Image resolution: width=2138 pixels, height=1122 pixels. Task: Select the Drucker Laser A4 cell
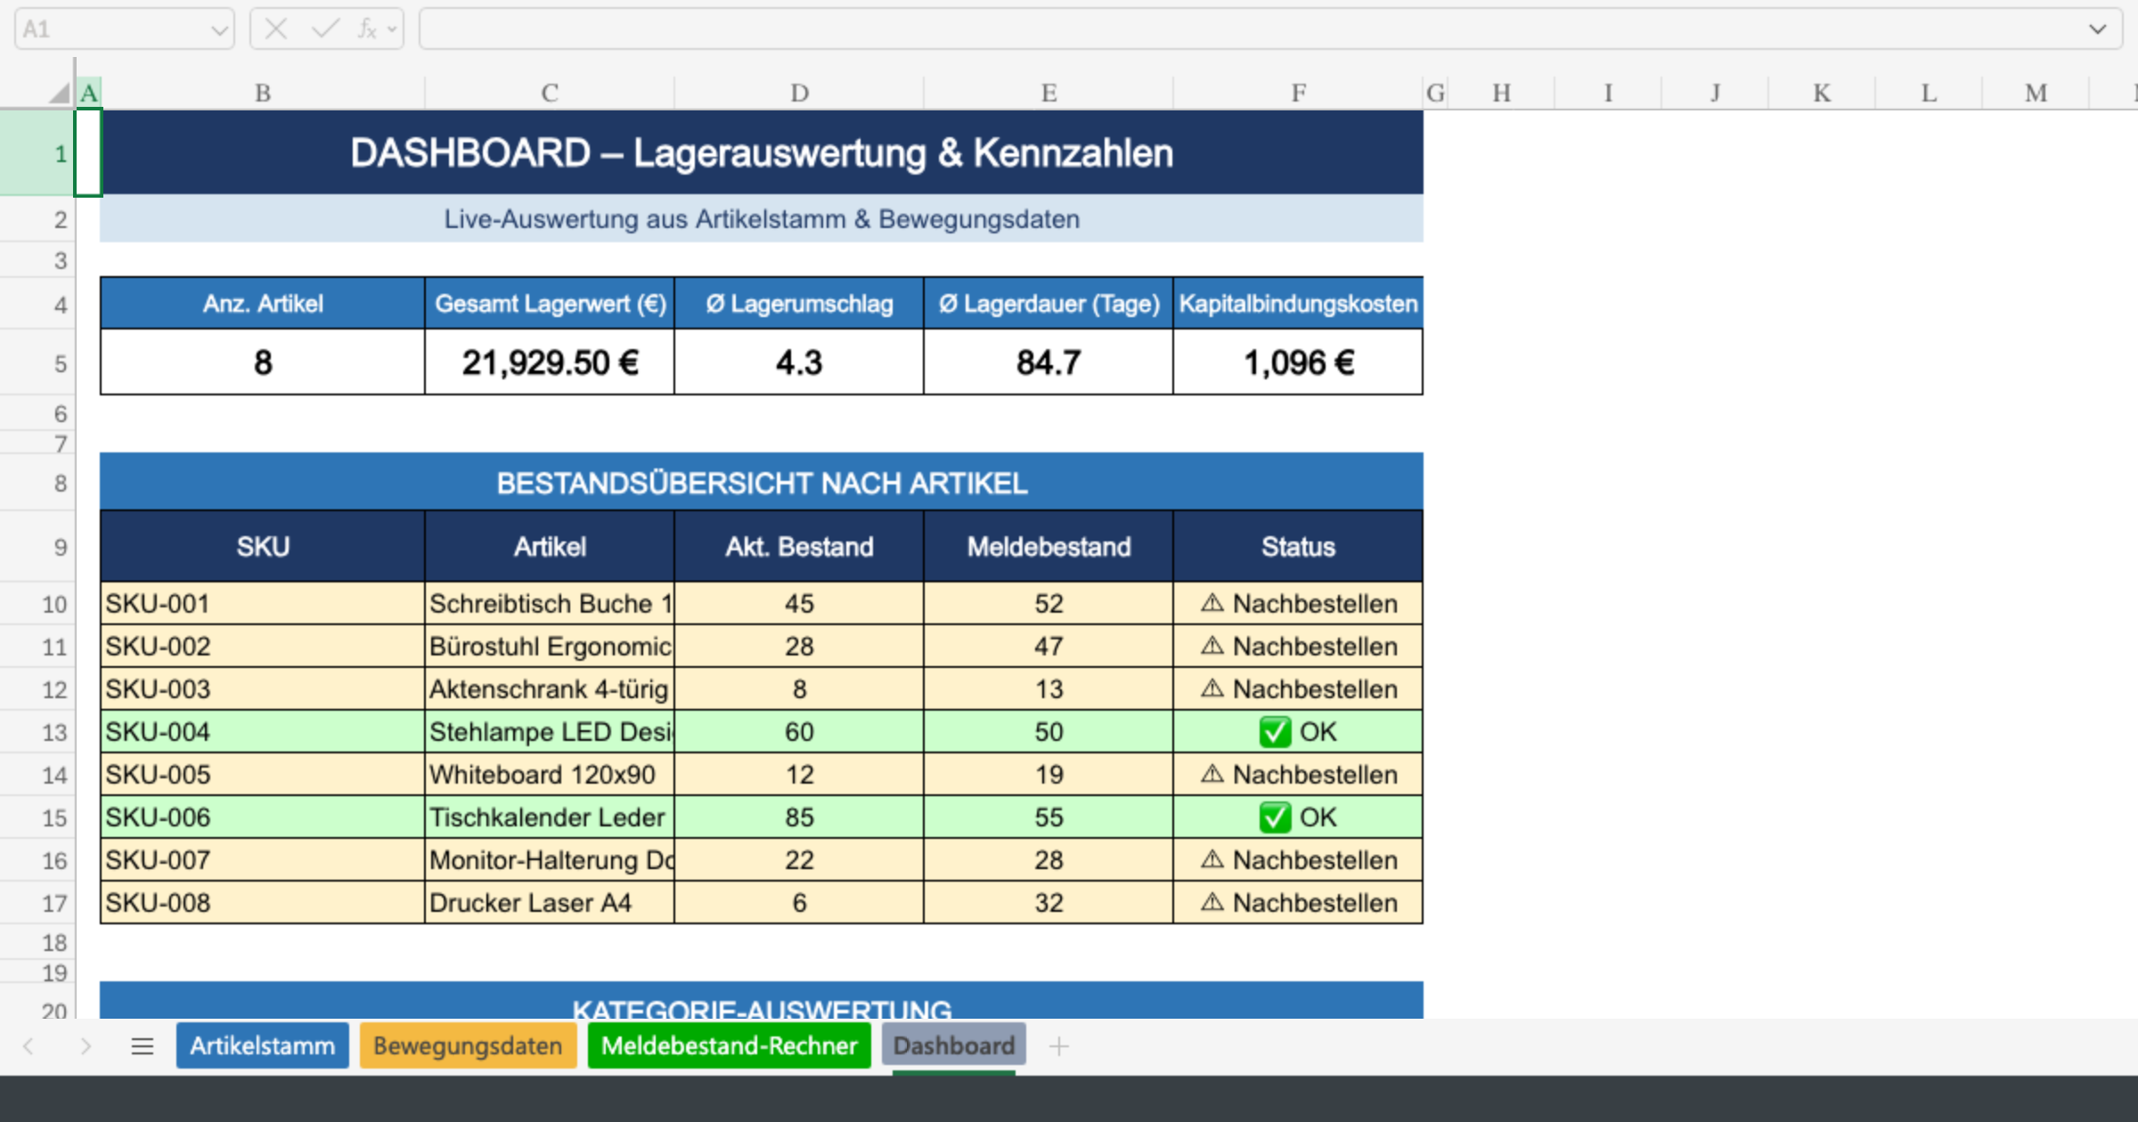tap(550, 903)
